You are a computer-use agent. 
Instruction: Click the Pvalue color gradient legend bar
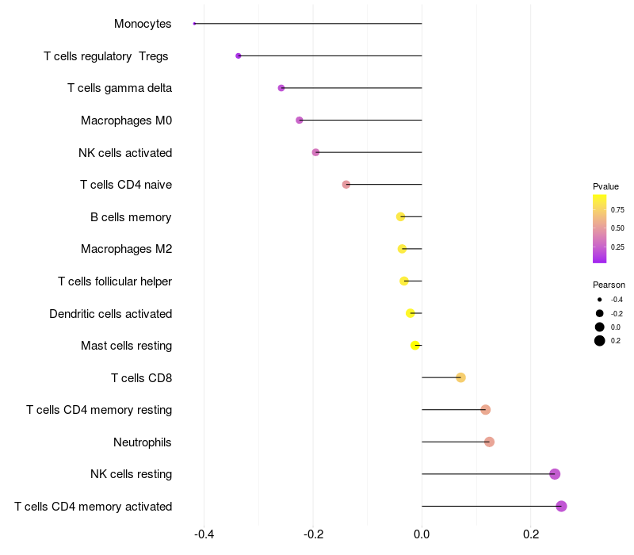[x=600, y=229]
